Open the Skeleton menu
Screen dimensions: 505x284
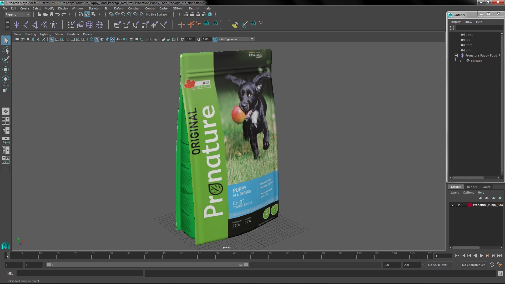tap(94, 8)
